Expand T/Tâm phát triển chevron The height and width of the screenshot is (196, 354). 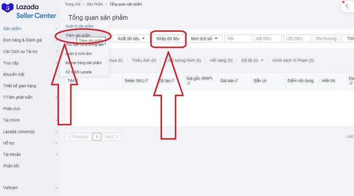pos(56,97)
